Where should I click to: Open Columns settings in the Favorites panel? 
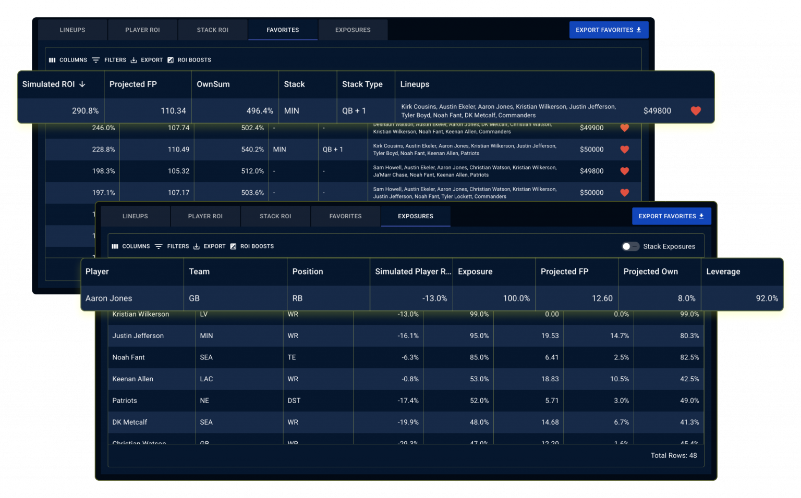(68, 59)
